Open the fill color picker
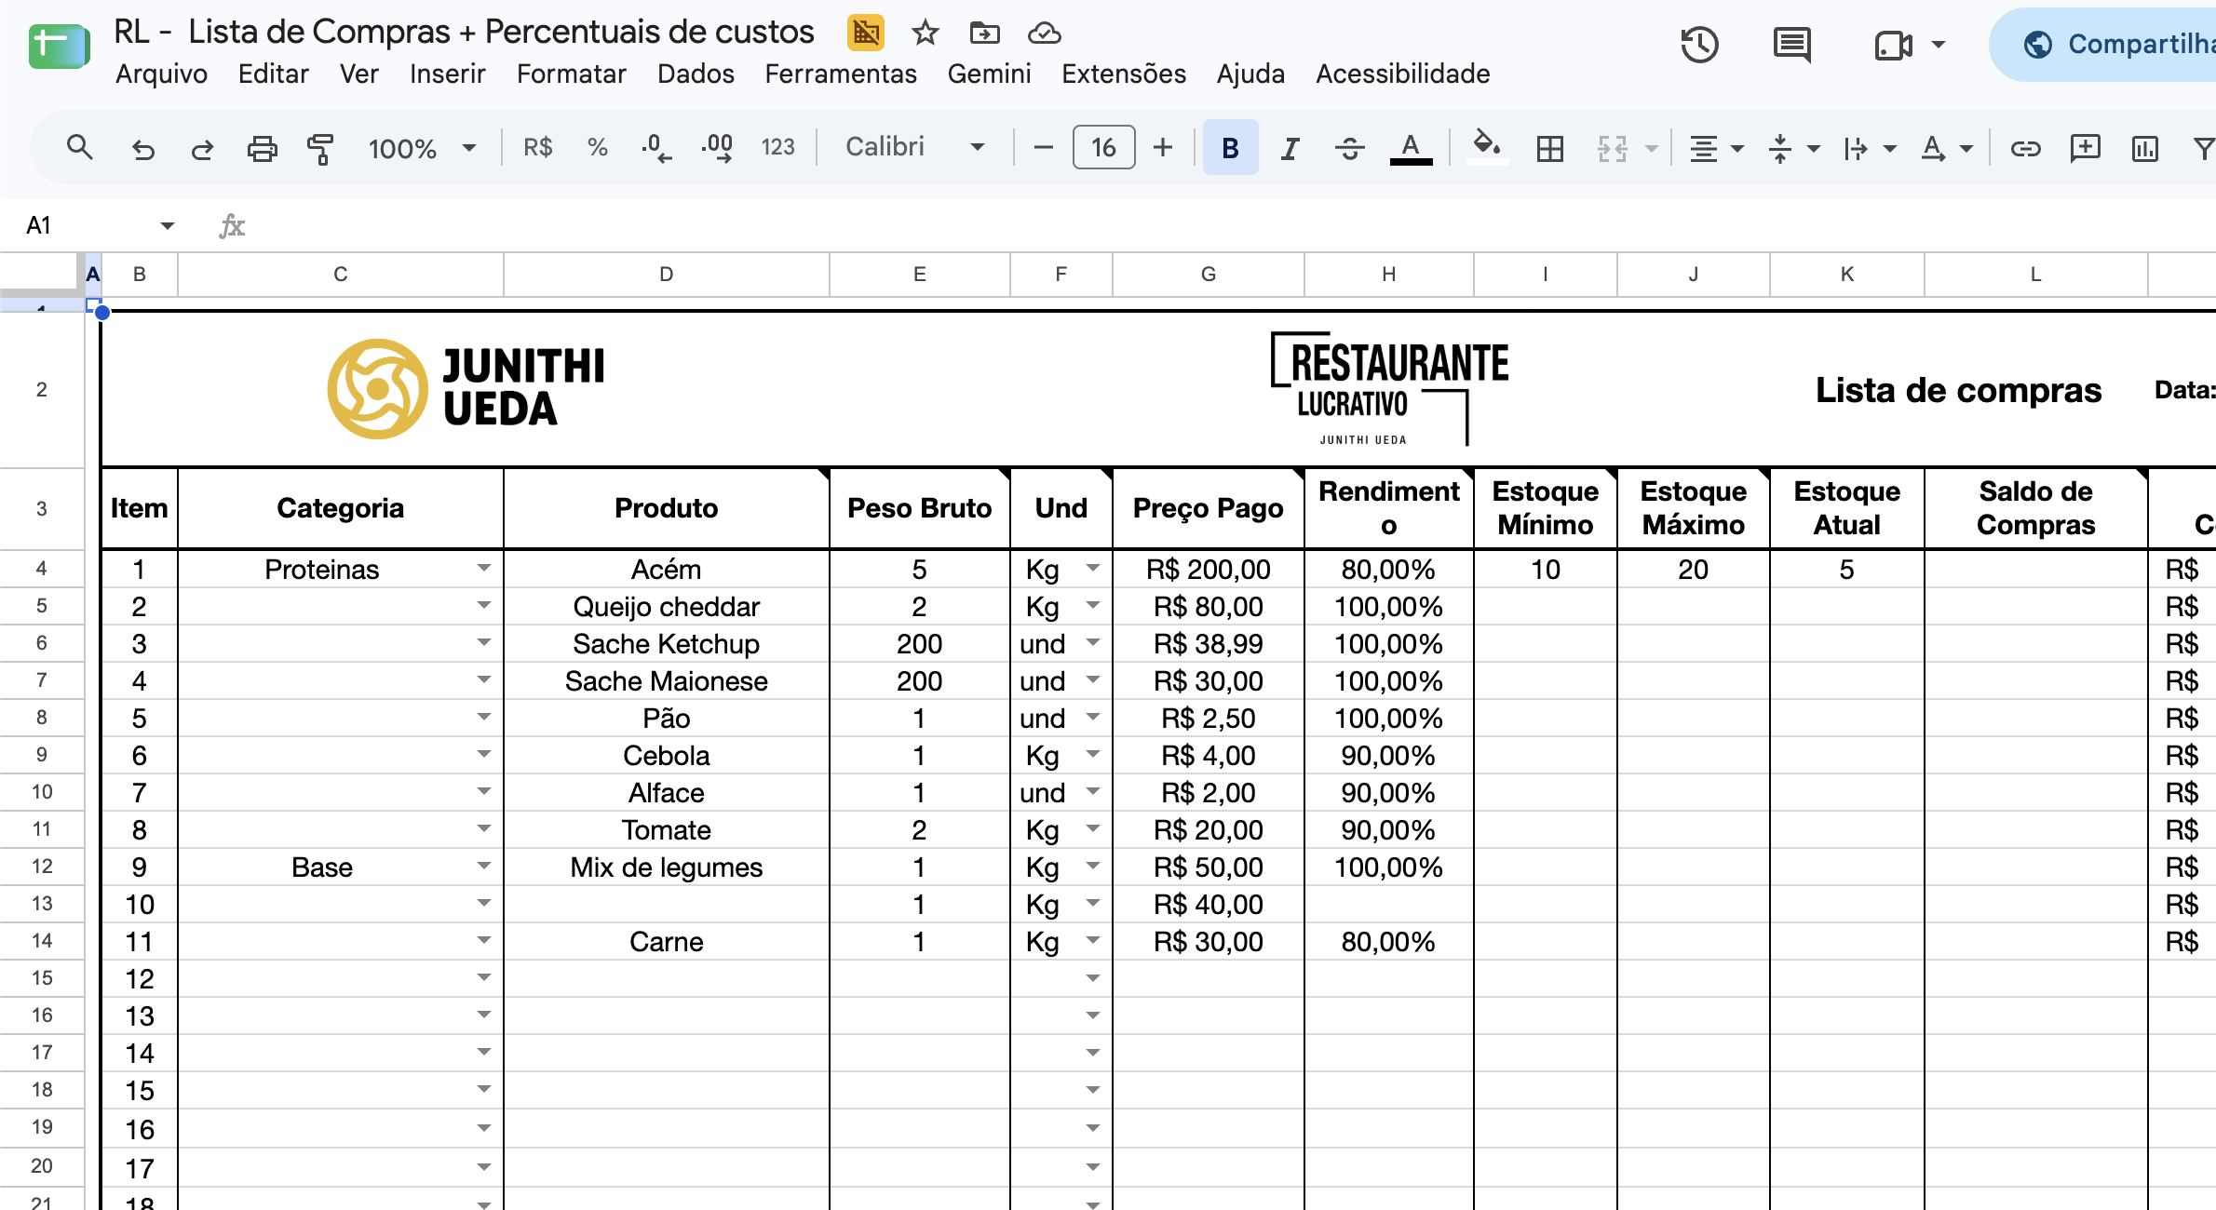 click(1487, 147)
